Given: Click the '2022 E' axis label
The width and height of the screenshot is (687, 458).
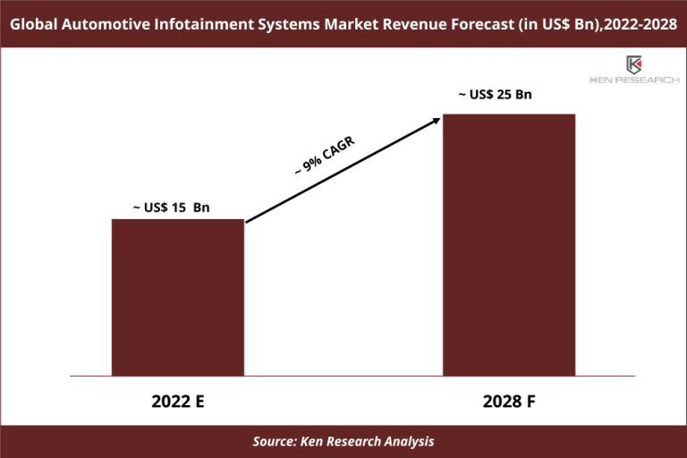Looking at the screenshot, I should pos(178,402).
